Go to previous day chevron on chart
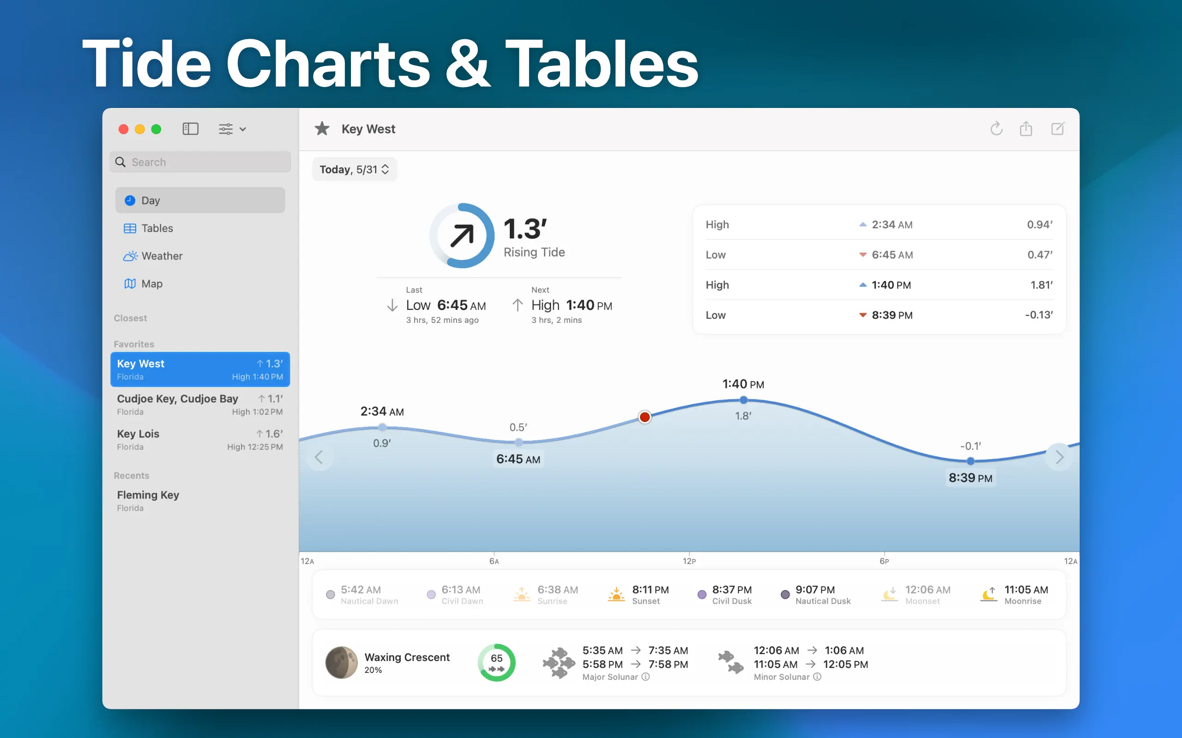The image size is (1182, 738). [319, 458]
